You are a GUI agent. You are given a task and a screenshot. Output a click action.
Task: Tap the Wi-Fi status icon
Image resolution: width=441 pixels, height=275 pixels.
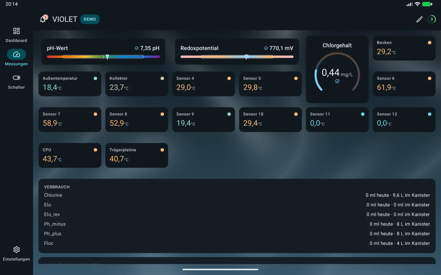click(x=417, y=4)
